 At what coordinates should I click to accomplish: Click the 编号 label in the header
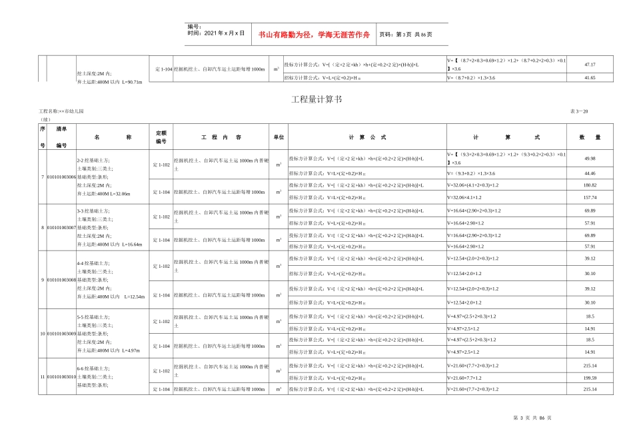pos(195,27)
